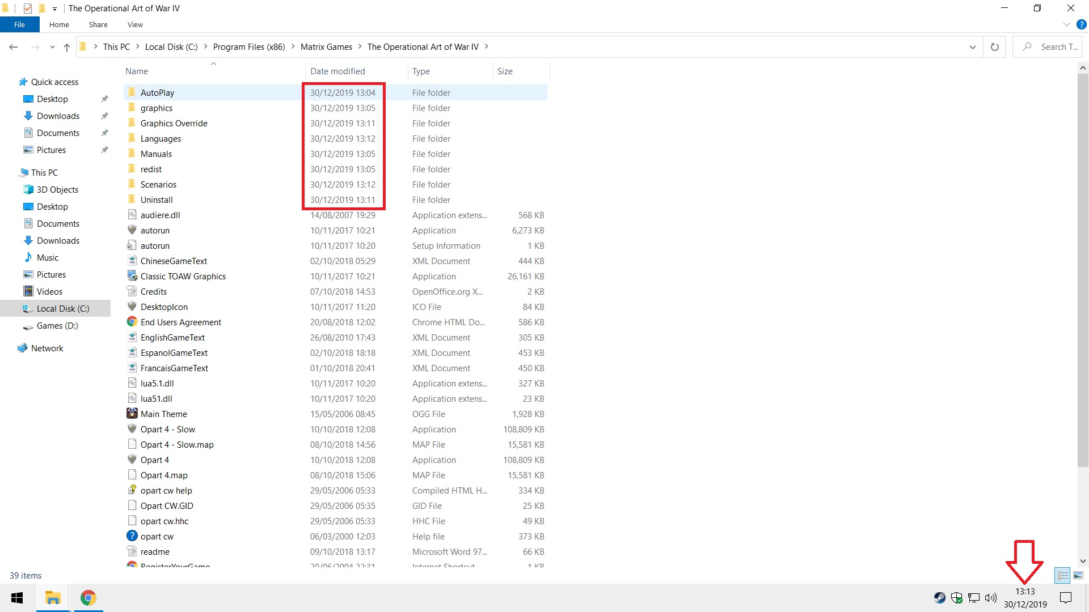The image size is (1089, 612).
Task: Expand the ribbon with the chevron
Action: pos(1066,24)
